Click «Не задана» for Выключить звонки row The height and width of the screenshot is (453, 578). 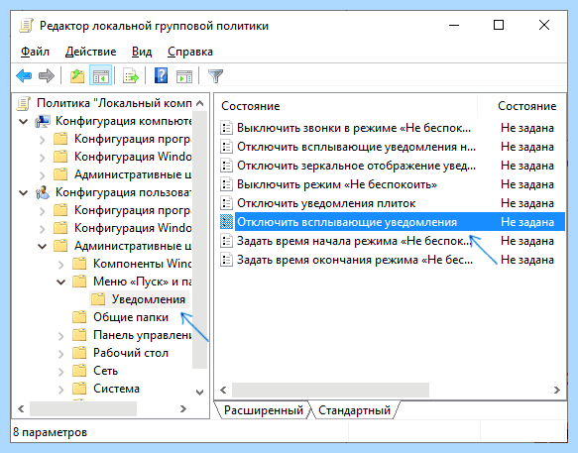[527, 128]
